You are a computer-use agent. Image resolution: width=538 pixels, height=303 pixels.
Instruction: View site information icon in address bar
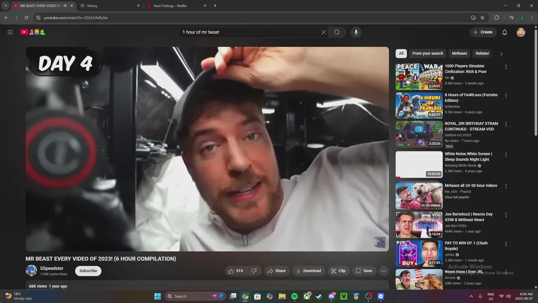click(38, 18)
